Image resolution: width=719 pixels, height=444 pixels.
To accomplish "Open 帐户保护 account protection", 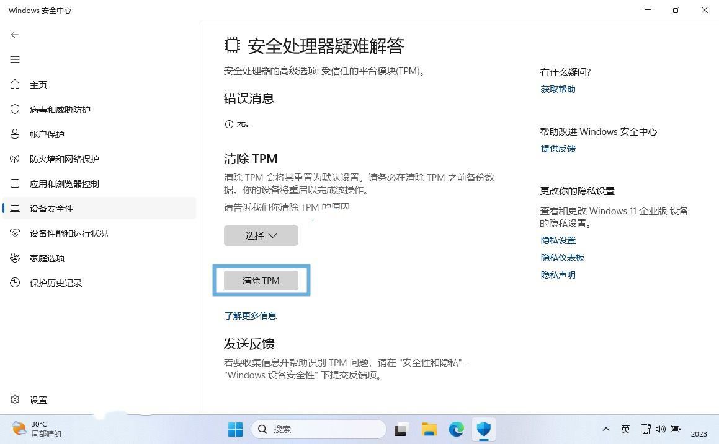I will [47, 134].
